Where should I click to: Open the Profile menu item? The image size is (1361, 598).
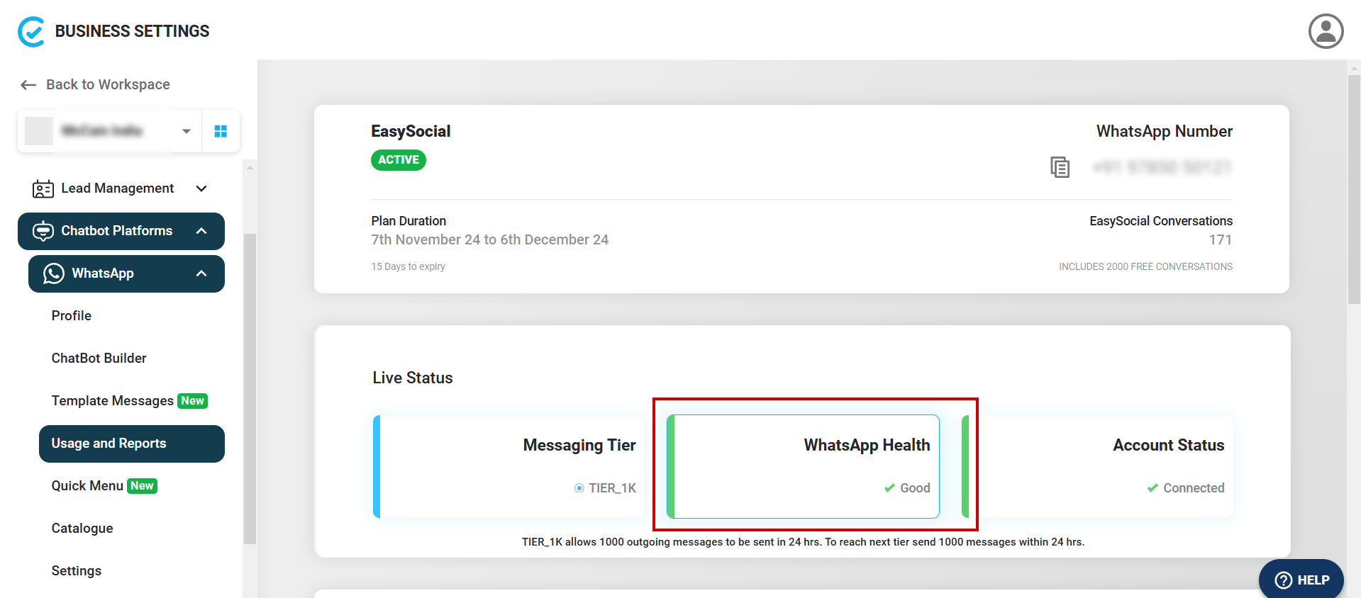pos(71,316)
